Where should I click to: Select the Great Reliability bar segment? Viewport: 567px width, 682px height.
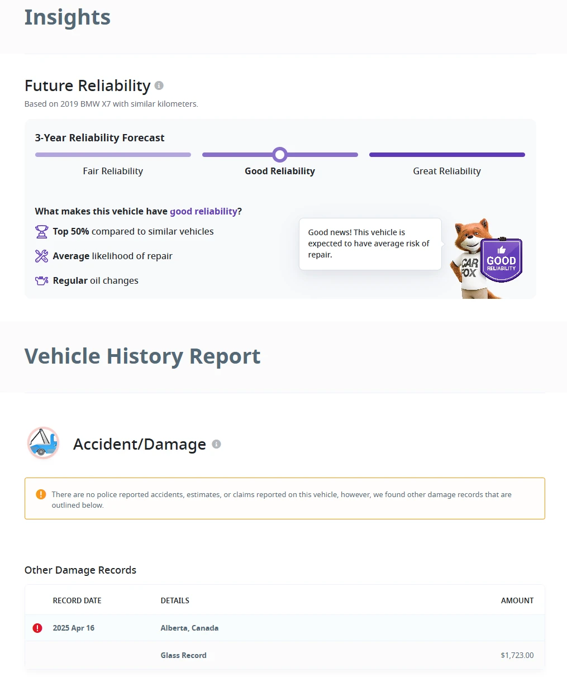[447, 155]
